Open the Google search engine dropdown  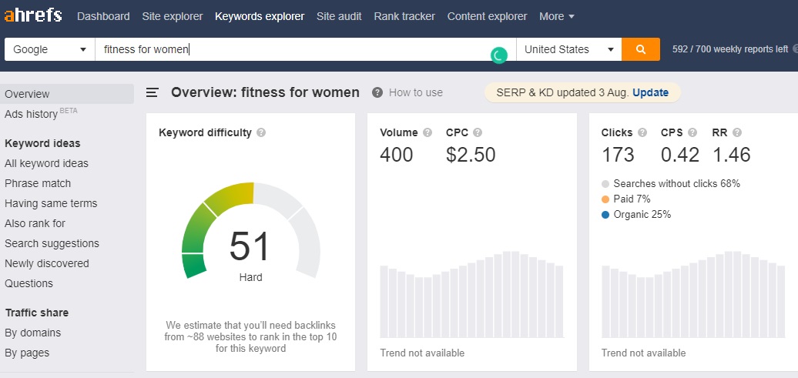[x=49, y=49]
